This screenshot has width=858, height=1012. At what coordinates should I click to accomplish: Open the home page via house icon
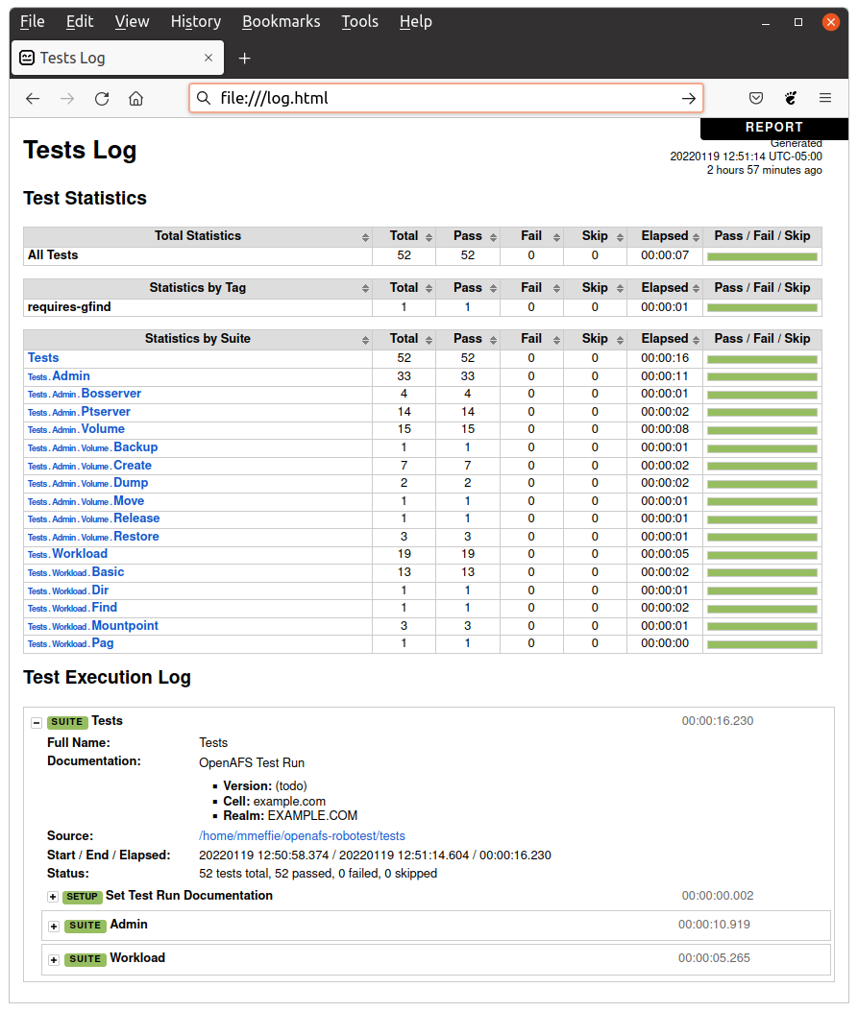[x=135, y=98]
